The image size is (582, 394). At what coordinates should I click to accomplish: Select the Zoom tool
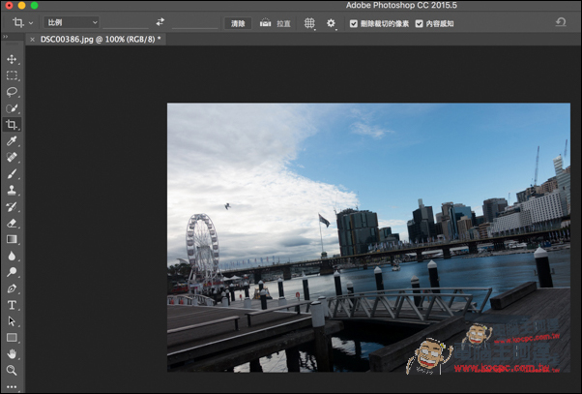click(12, 370)
